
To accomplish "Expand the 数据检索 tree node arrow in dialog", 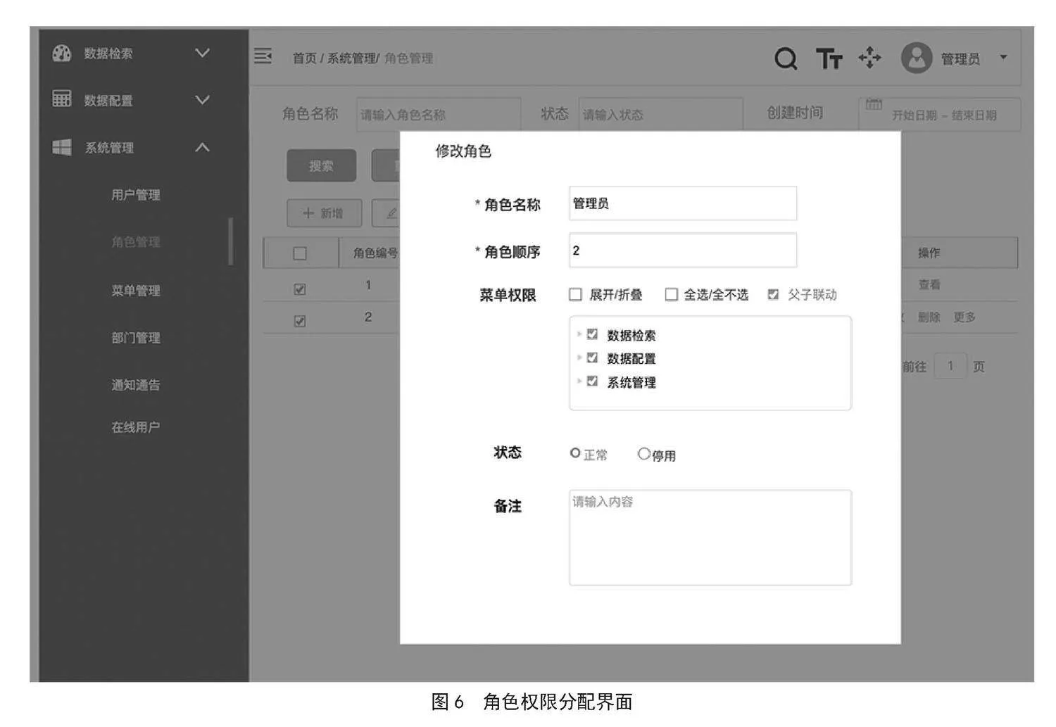I will (579, 334).
